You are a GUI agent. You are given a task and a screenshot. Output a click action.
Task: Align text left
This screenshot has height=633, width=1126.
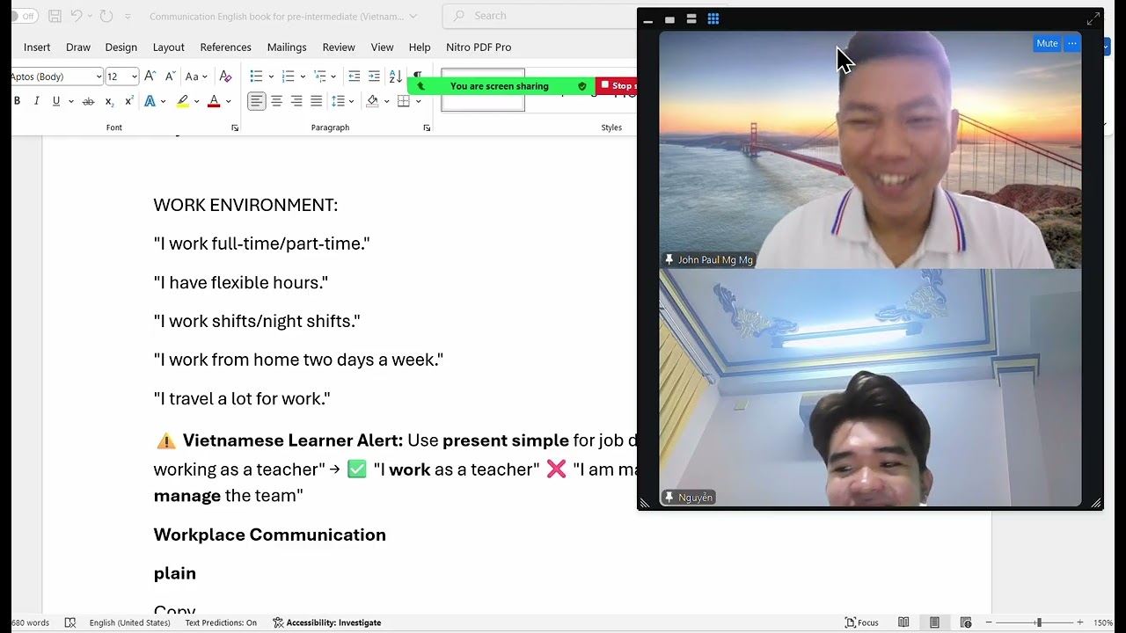(x=256, y=102)
